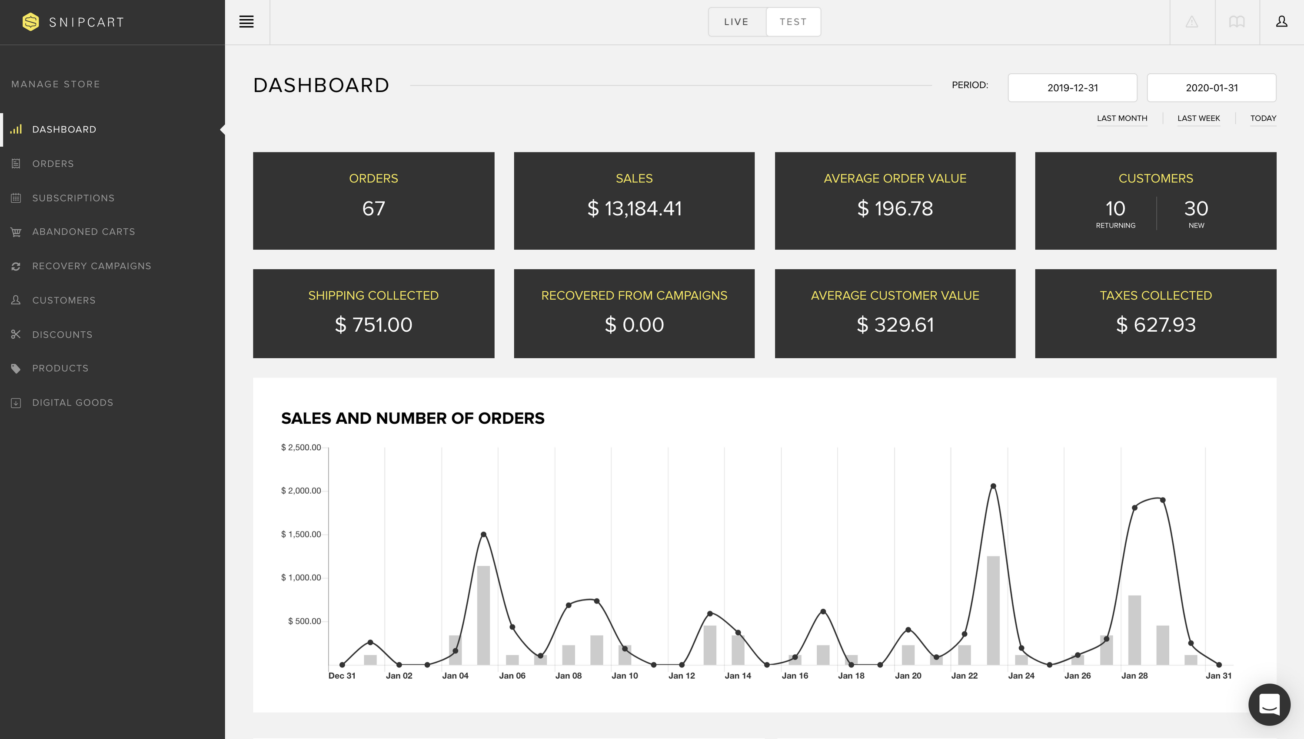Switch environment to TEST mode

(x=793, y=22)
